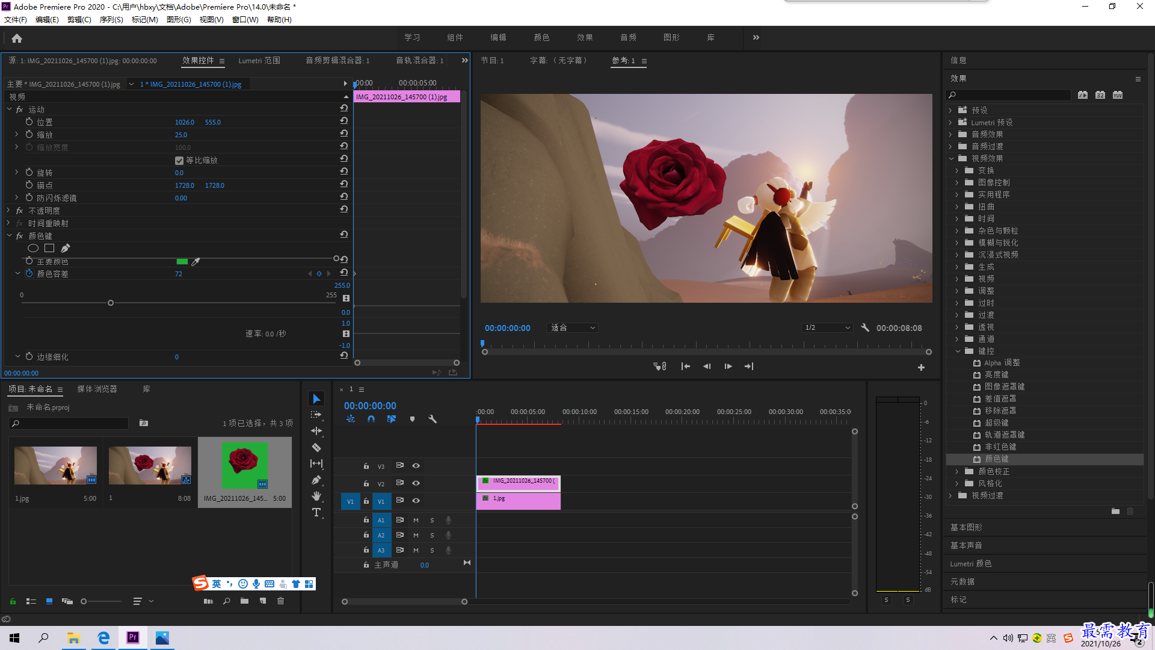The image size is (1155, 650).
Task: Select the Selection tool arrow
Action: [x=316, y=399]
